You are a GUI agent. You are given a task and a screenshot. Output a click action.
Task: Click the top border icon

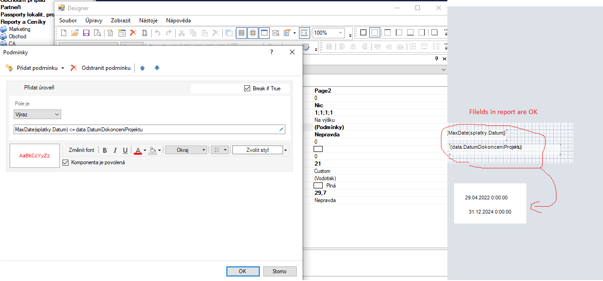(x=387, y=32)
